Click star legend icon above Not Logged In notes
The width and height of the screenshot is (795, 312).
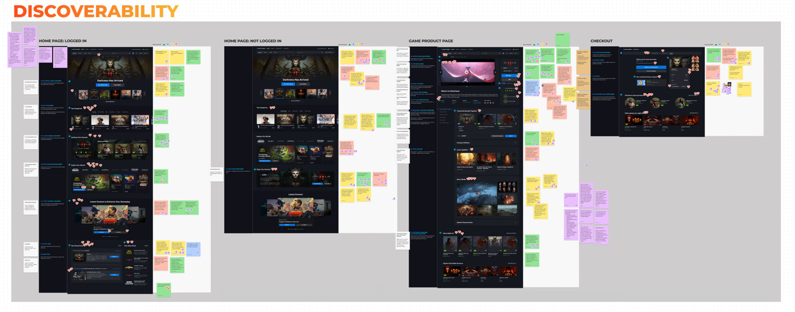(358, 44)
